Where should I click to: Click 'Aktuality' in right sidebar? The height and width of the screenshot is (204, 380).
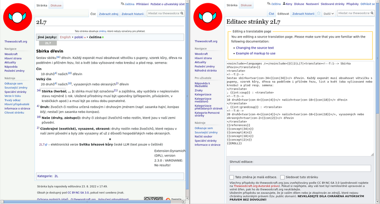point(200,62)
